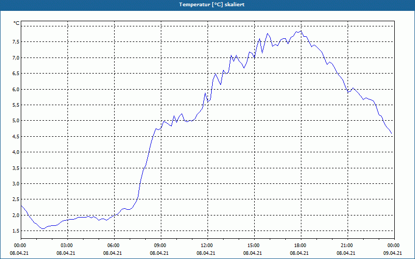Click the "2,0" y-axis label
This screenshot has height=259, width=415.
click(16, 215)
